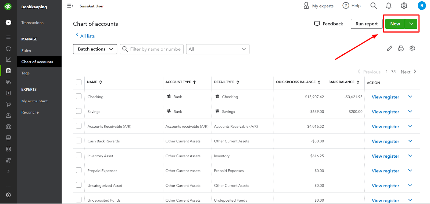Open View register for Savings
Viewport: 430px width, 204px height.
(385, 112)
